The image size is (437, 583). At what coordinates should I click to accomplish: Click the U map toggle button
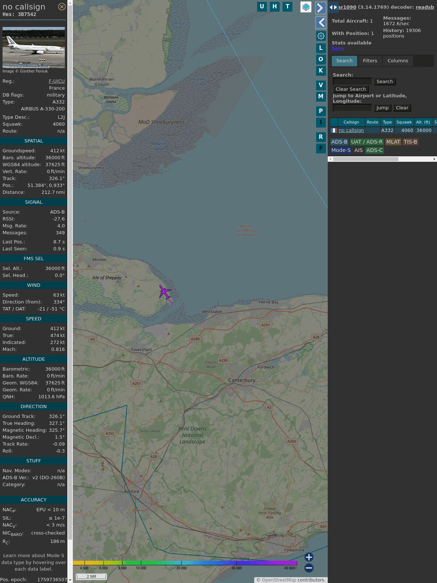point(262,7)
